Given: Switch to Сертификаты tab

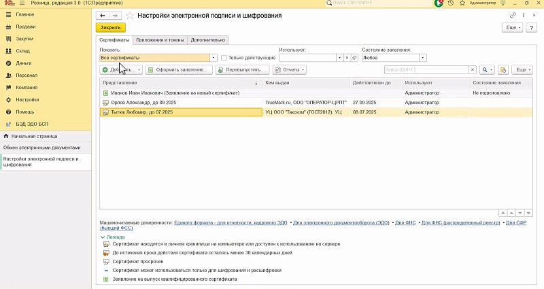Looking at the screenshot, I should (x=114, y=40).
